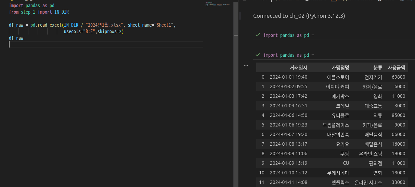
Task: Select the 분류 column header
Action: pos(377,67)
